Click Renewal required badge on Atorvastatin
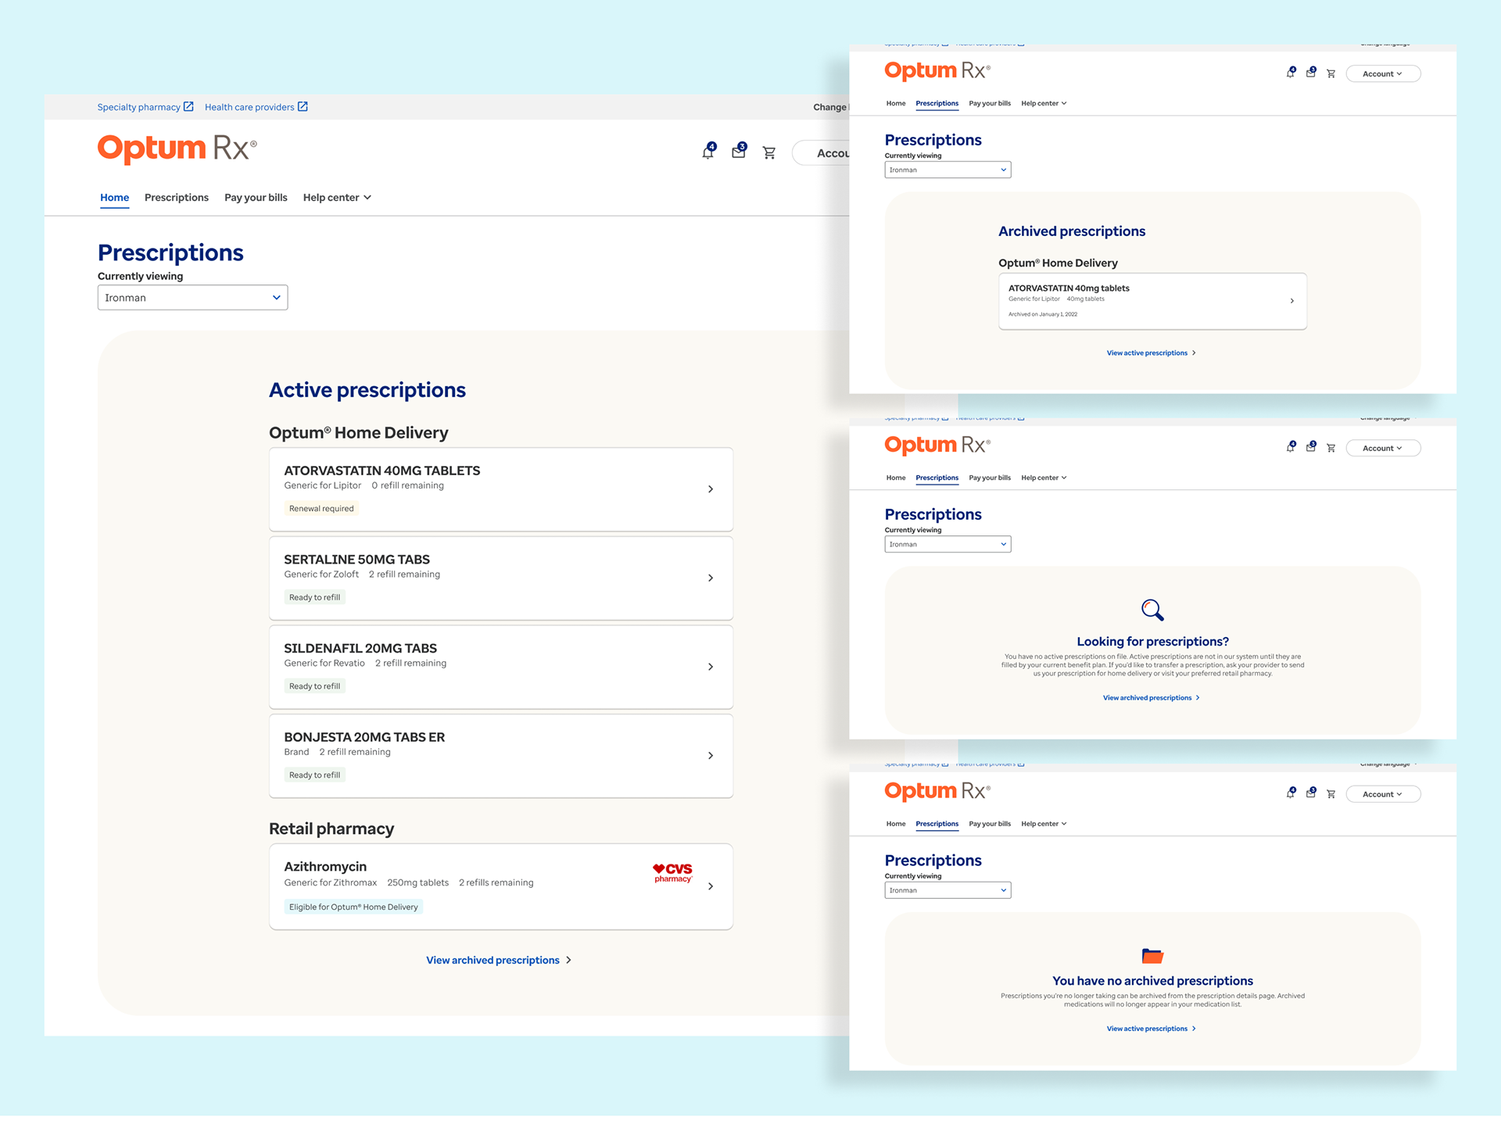Image resolution: width=1501 pixels, height=1124 pixels. tap(321, 509)
